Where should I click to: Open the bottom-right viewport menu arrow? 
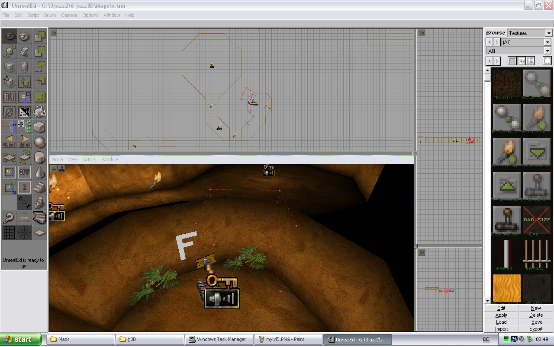tap(422, 252)
